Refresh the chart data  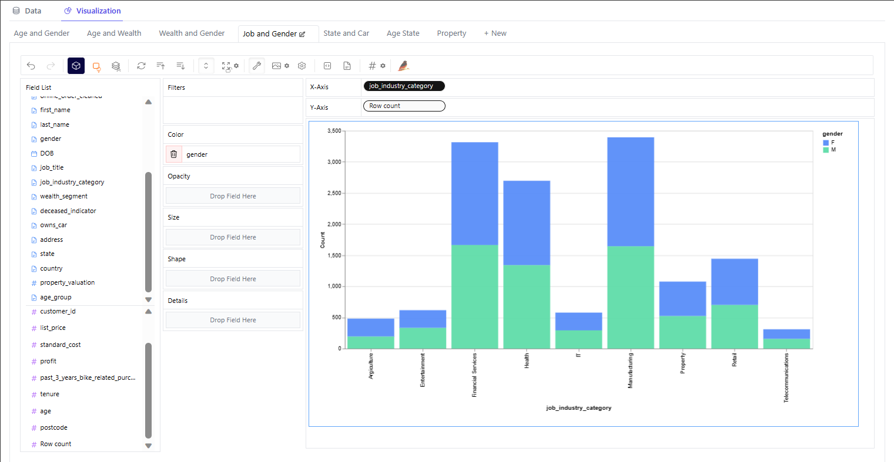pyautogui.click(x=141, y=66)
